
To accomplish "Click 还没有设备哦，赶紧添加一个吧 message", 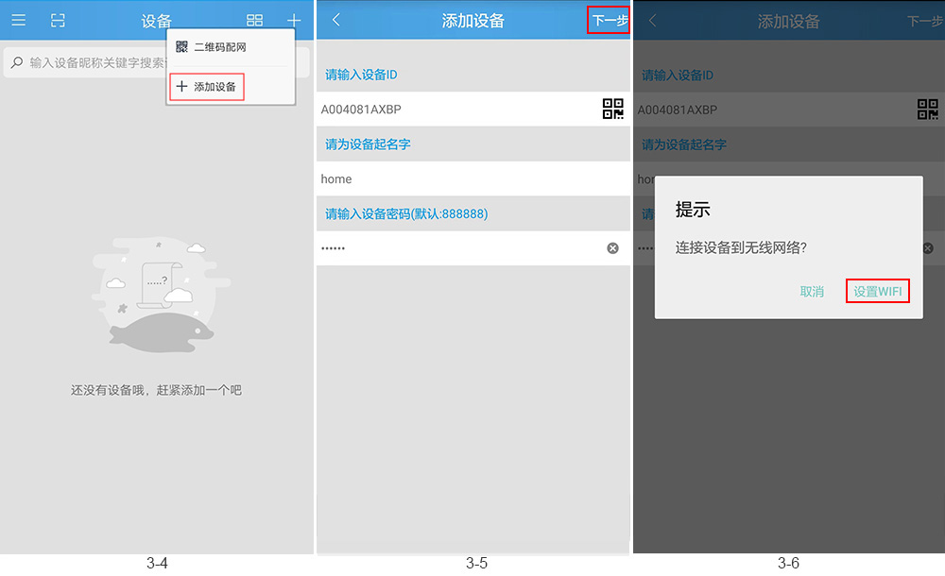I will tap(156, 390).
